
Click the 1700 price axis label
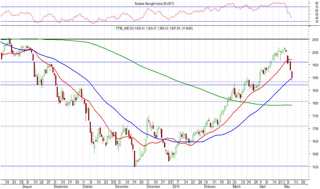click(x=315, y=128)
